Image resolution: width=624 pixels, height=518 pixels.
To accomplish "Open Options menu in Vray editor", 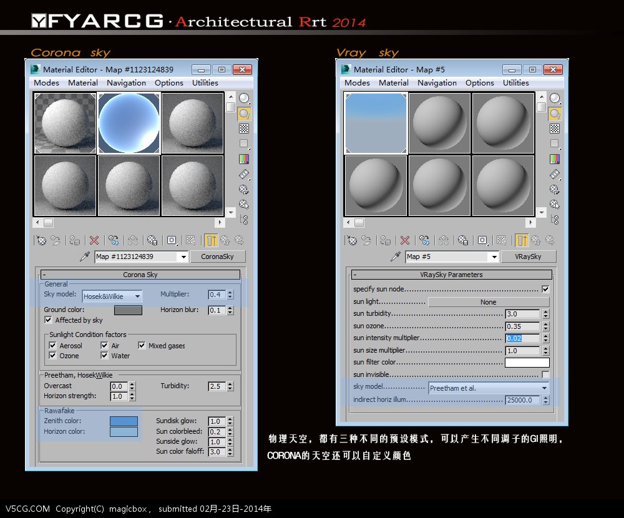I will pos(479,82).
